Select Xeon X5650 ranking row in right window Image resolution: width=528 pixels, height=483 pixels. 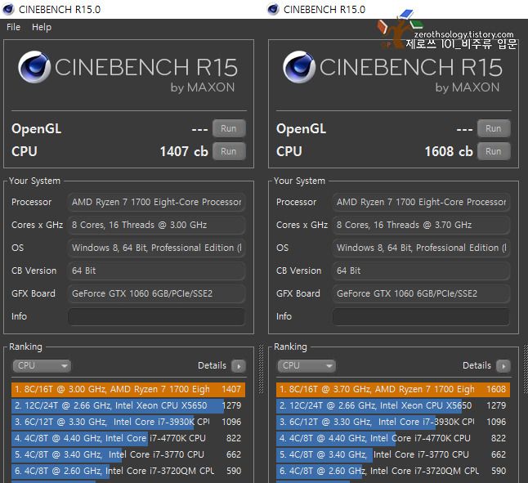coord(393,405)
